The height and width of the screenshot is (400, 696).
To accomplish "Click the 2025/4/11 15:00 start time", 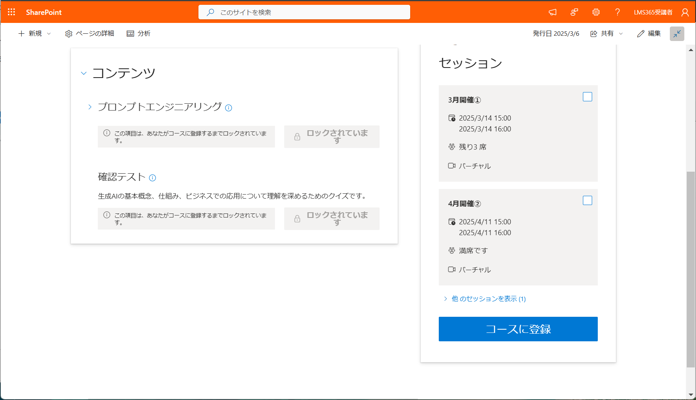I will [485, 222].
